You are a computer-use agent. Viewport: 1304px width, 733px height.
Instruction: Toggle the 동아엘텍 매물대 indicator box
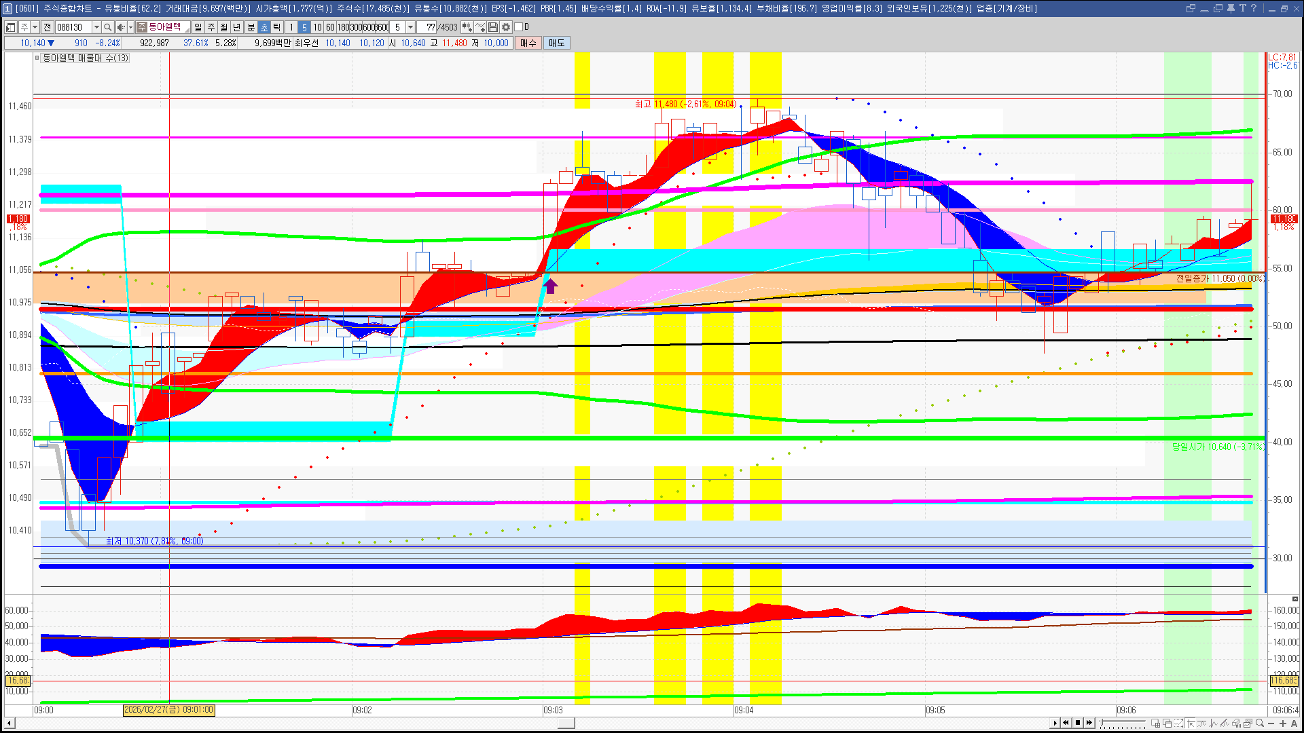37,58
